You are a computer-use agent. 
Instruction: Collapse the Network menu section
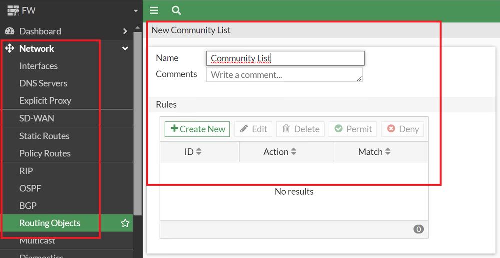[125, 49]
